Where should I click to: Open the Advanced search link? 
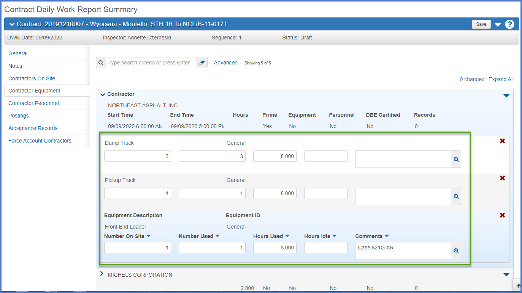point(226,63)
